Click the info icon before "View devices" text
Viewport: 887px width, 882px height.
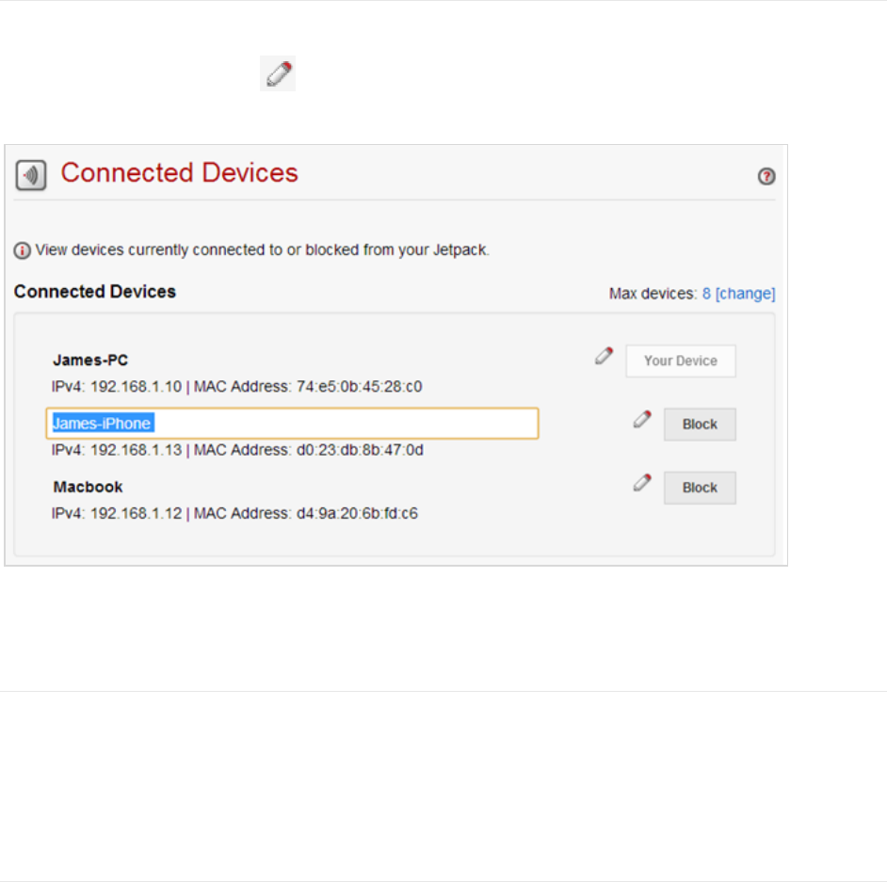click(23, 250)
